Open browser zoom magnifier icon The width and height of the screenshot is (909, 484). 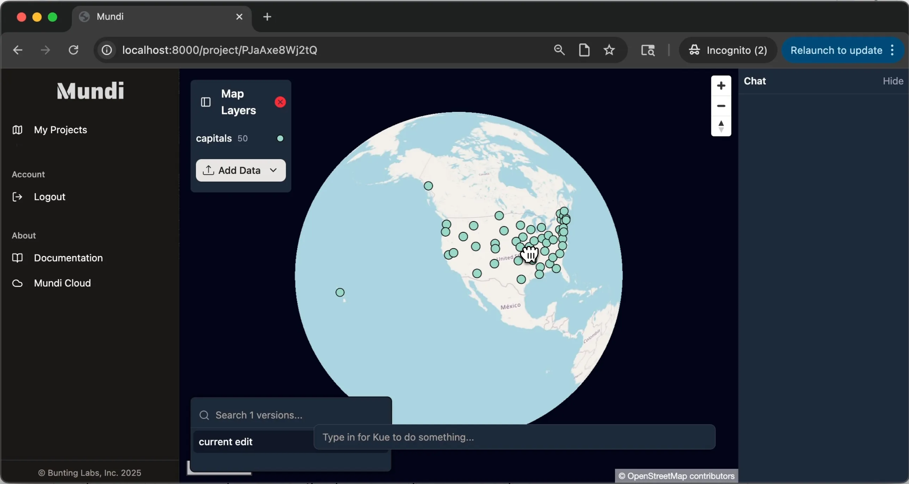559,50
